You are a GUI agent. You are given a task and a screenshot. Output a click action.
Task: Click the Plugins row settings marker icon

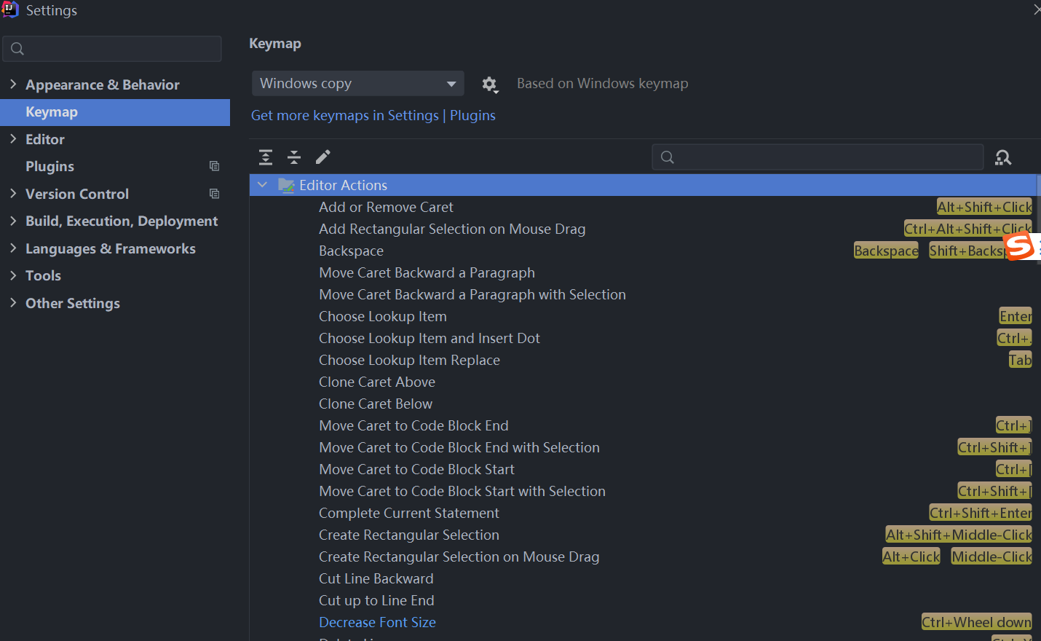(214, 166)
